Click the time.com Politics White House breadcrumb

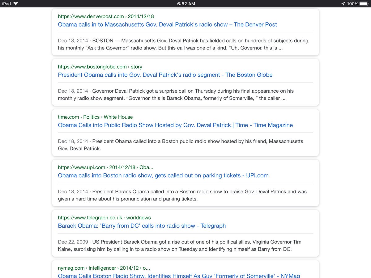pos(95,117)
